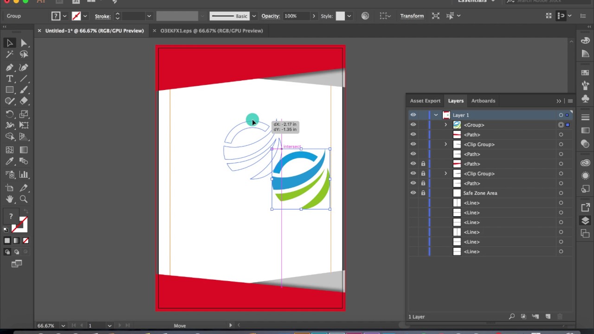Open the stroke color dropdown in control bar
The image size is (594, 334).
(x=85, y=16)
